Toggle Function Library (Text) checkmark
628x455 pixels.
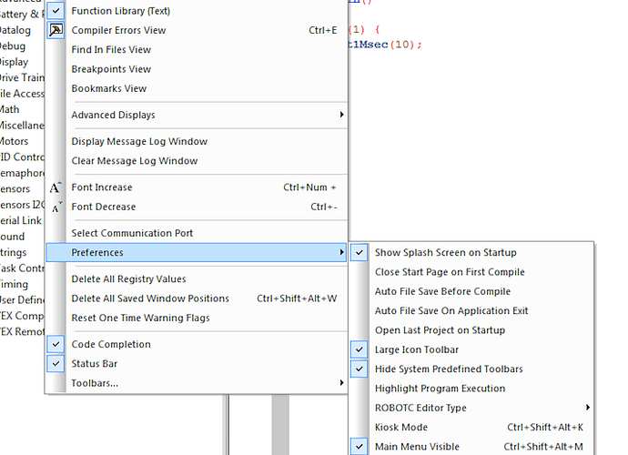click(x=56, y=11)
